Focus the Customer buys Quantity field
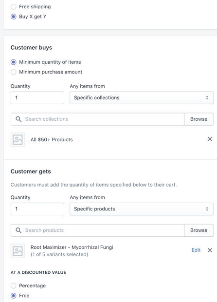The height and width of the screenshot is (302, 217). [x=37, y=97]
